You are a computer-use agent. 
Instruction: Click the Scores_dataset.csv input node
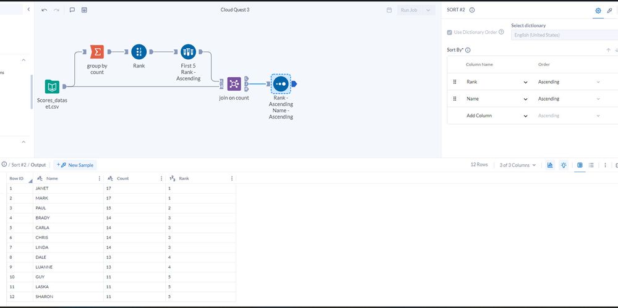coord(53,87)
